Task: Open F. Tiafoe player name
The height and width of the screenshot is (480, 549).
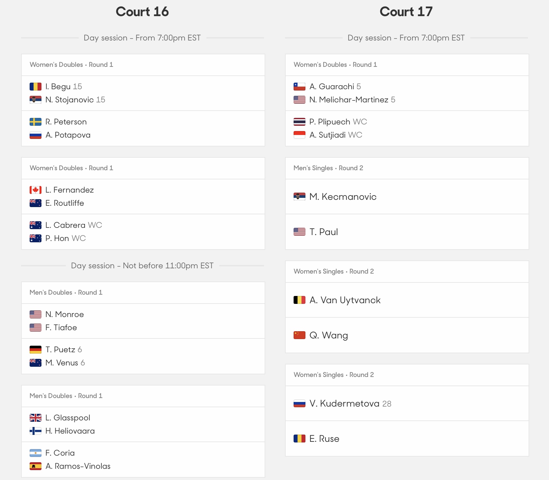Action: point(61,328)
